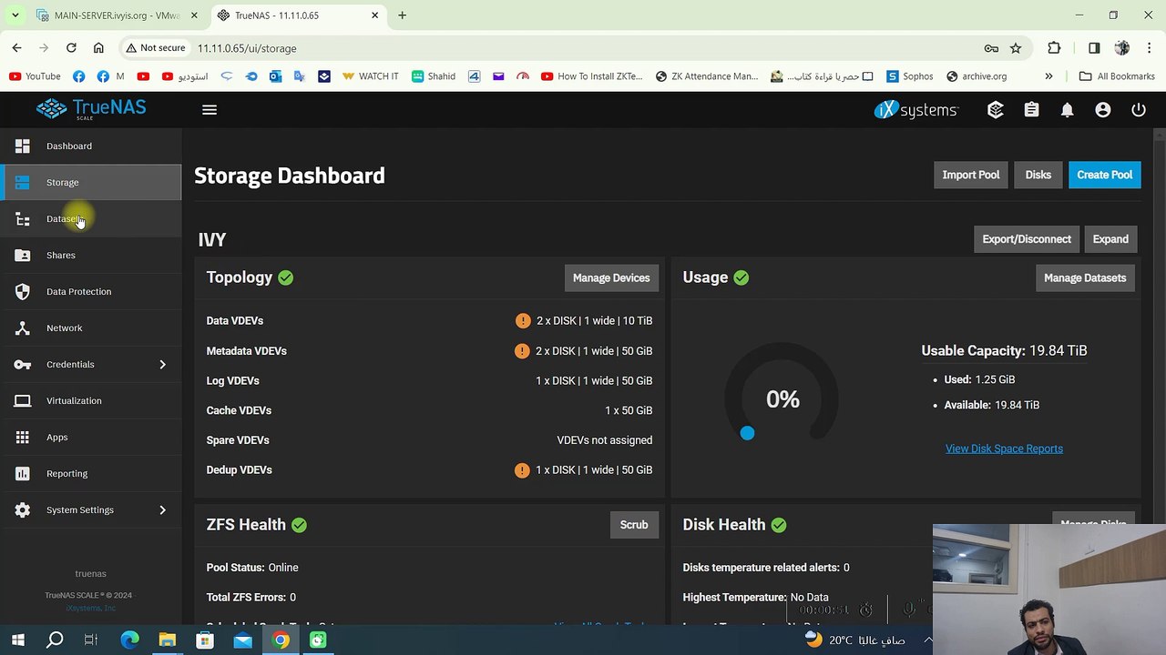Click the Apps grid icon
The width and height of the screenshot is (1166, 655).
pyautogui.click(x=23, y=437)
